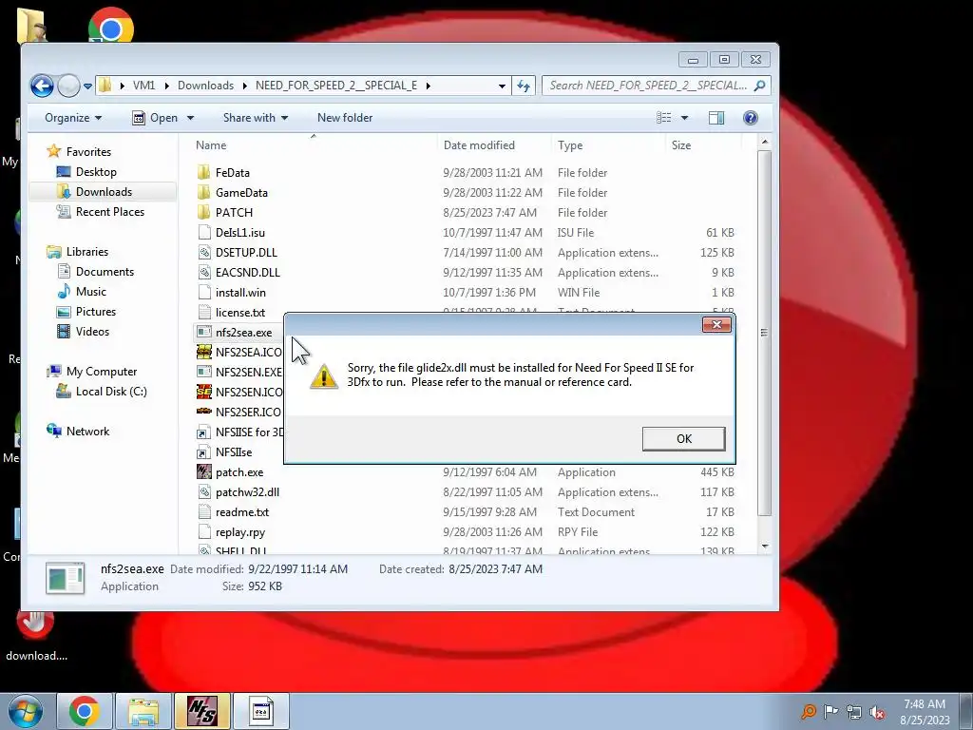Open the dropdown arrow next to Open
This screenshot has width=973, height=730.
point(190,118)
